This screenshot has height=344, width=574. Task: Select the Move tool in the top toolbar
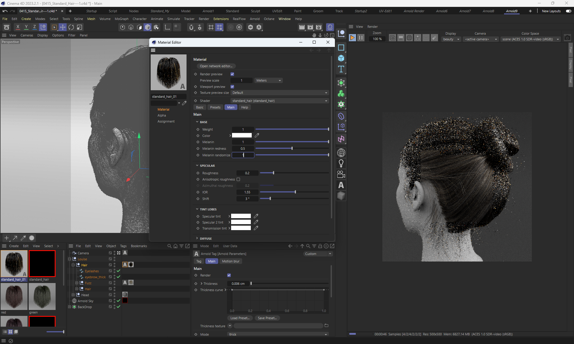(x=63, y=27)
